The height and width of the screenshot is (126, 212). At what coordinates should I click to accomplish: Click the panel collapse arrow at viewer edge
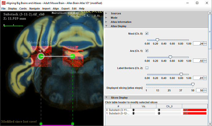[102, 68]
